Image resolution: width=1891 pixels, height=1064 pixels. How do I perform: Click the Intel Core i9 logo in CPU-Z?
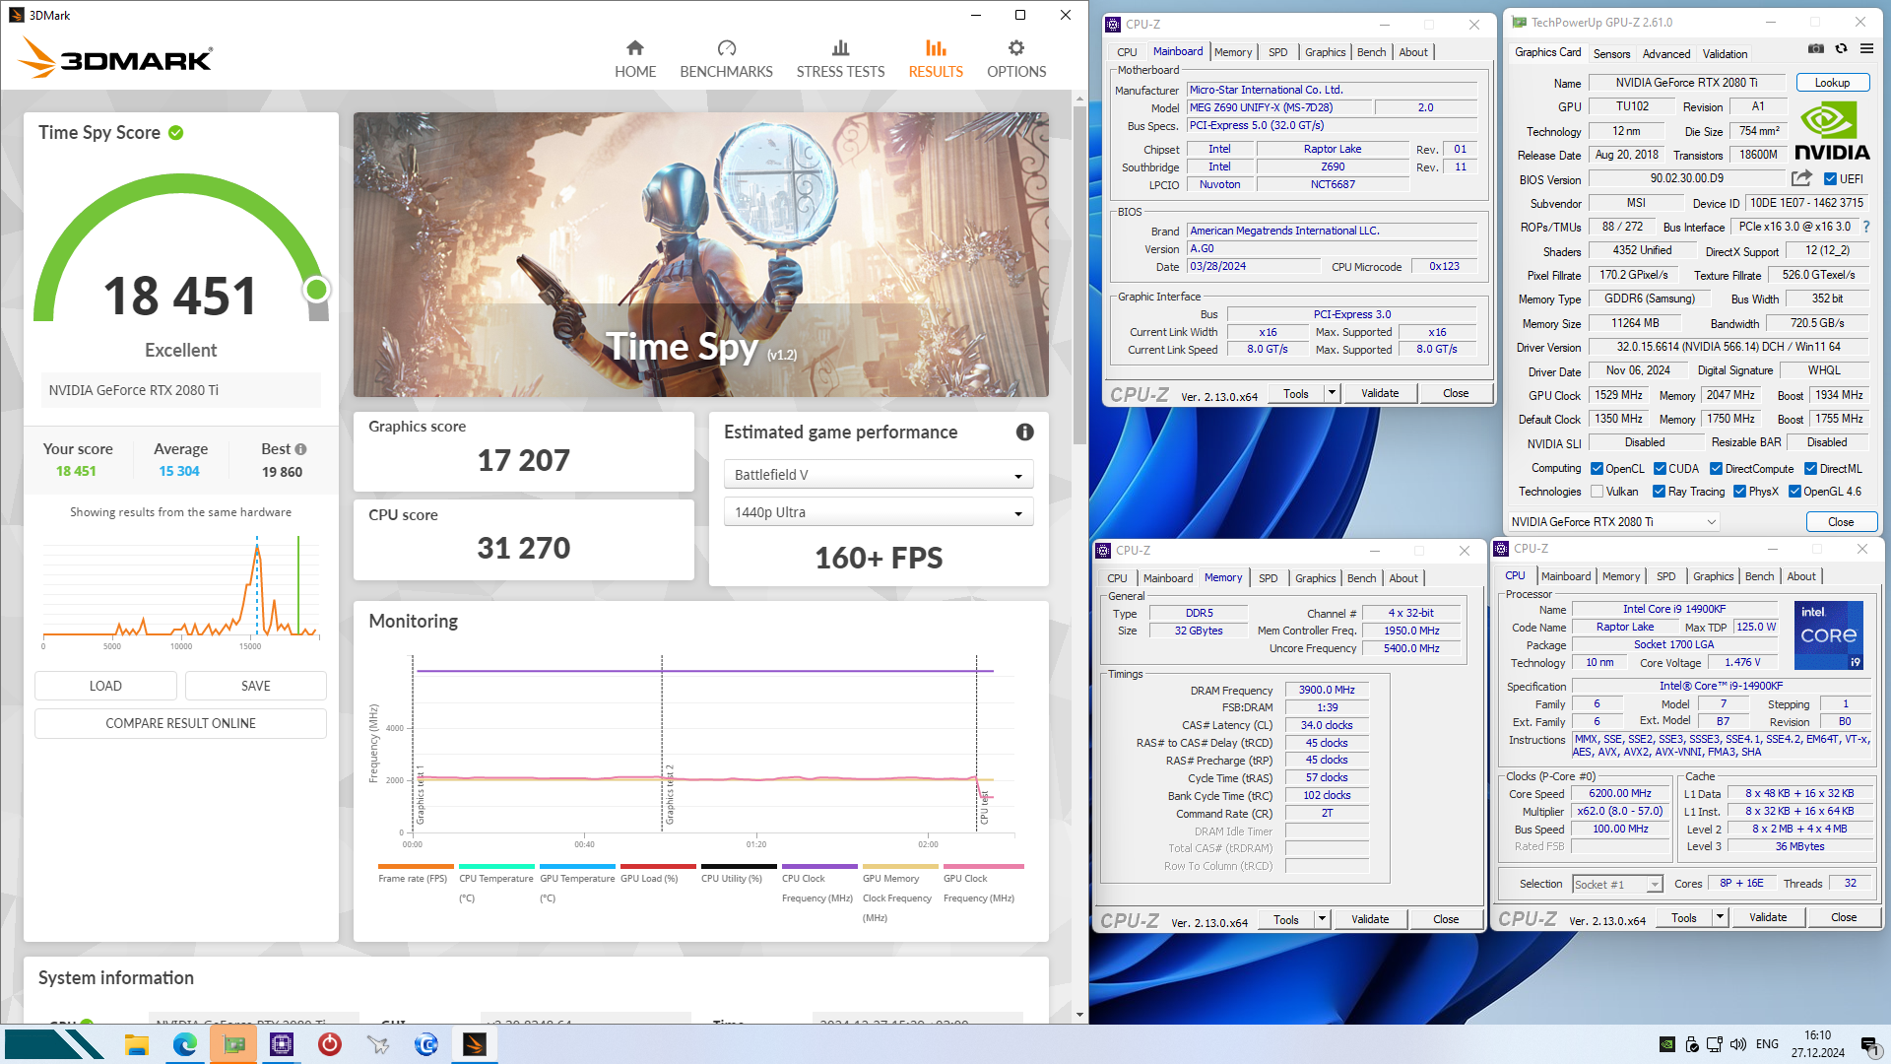click(1829, 635)
